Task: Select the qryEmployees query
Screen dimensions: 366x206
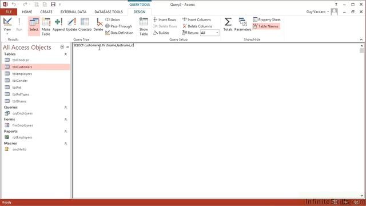Action: tap(35, 113)
